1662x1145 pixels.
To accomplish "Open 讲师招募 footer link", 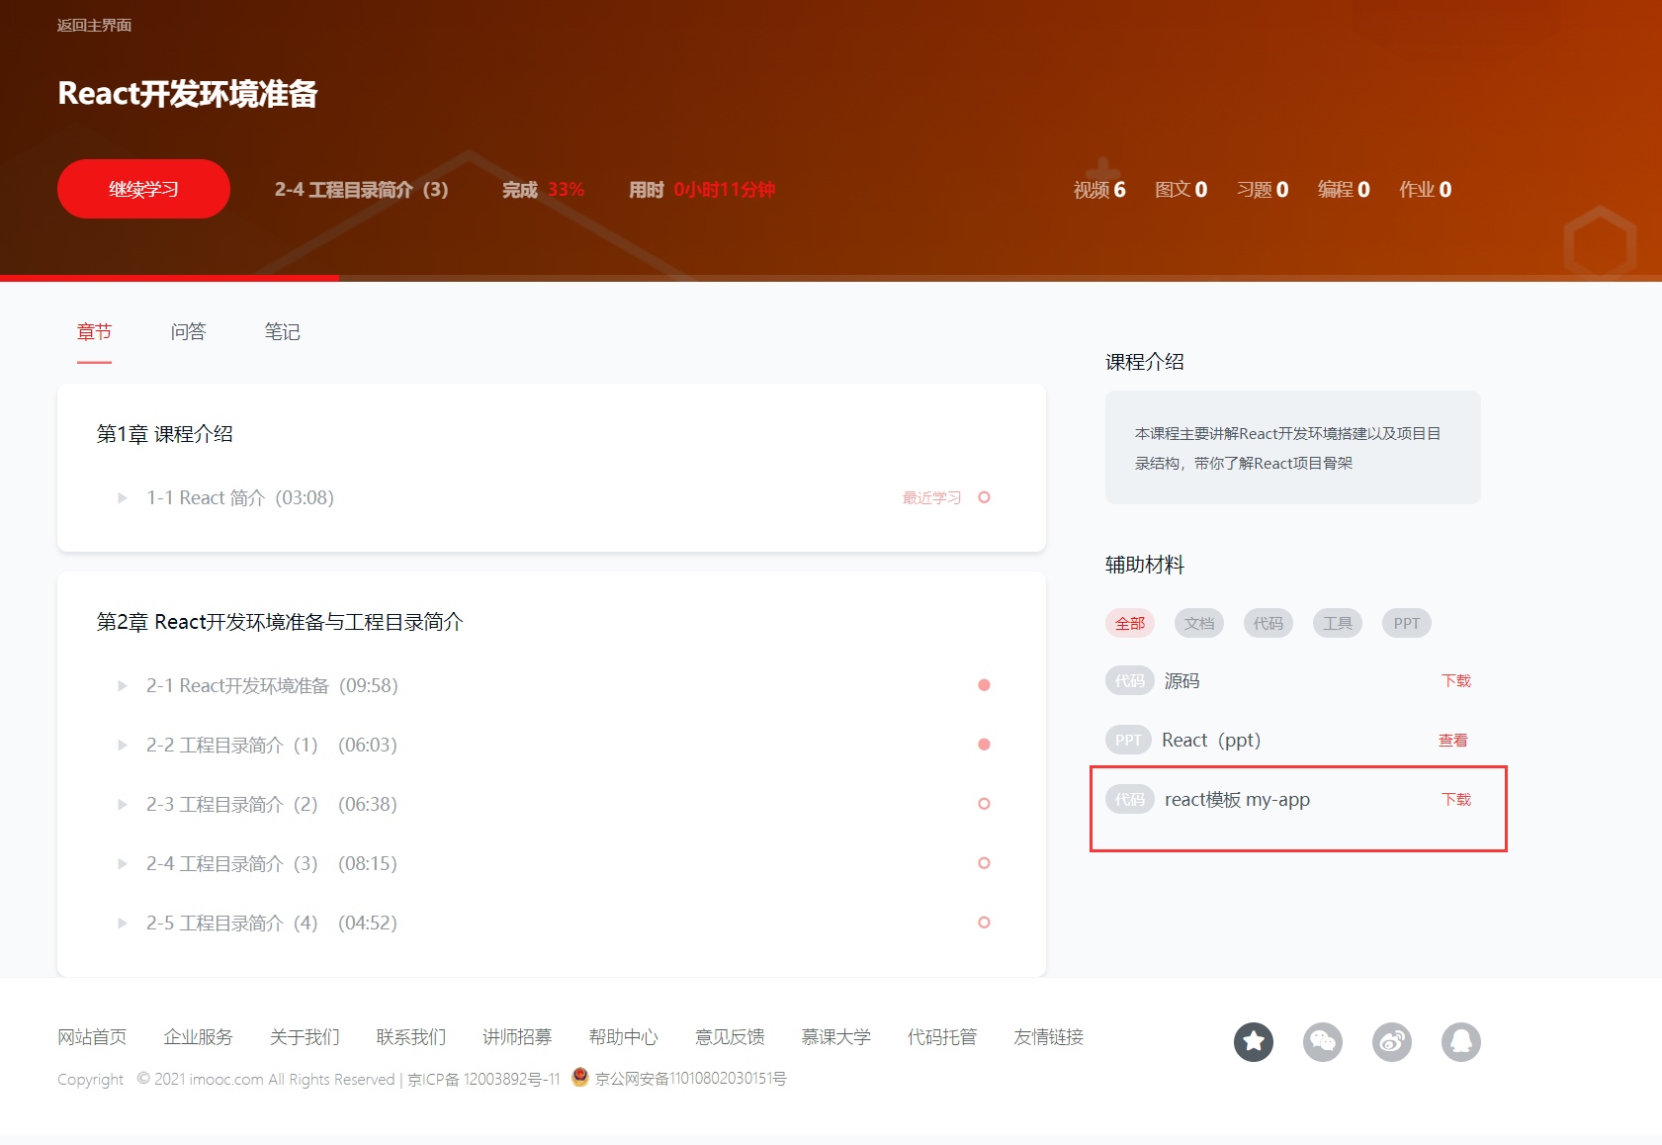I will click(x=517, y=1036).
